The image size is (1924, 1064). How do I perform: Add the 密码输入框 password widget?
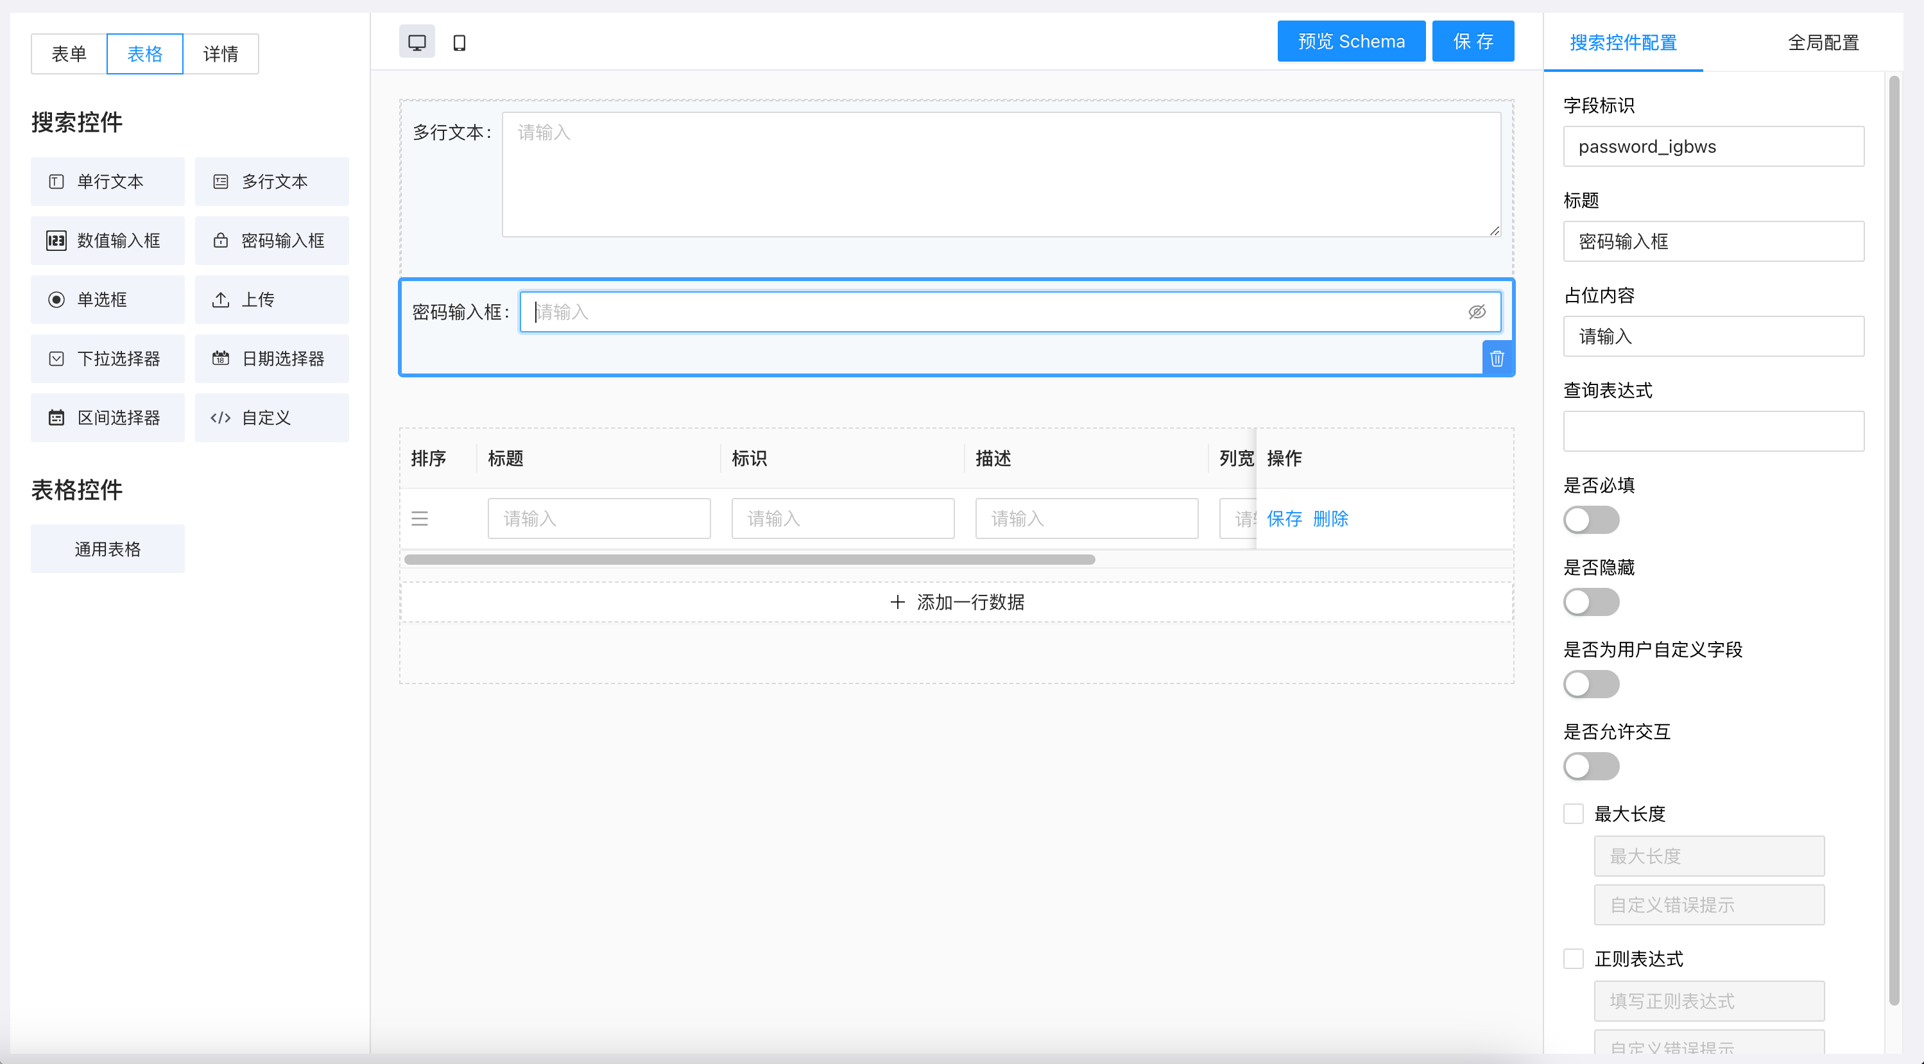tap(272, 241)
